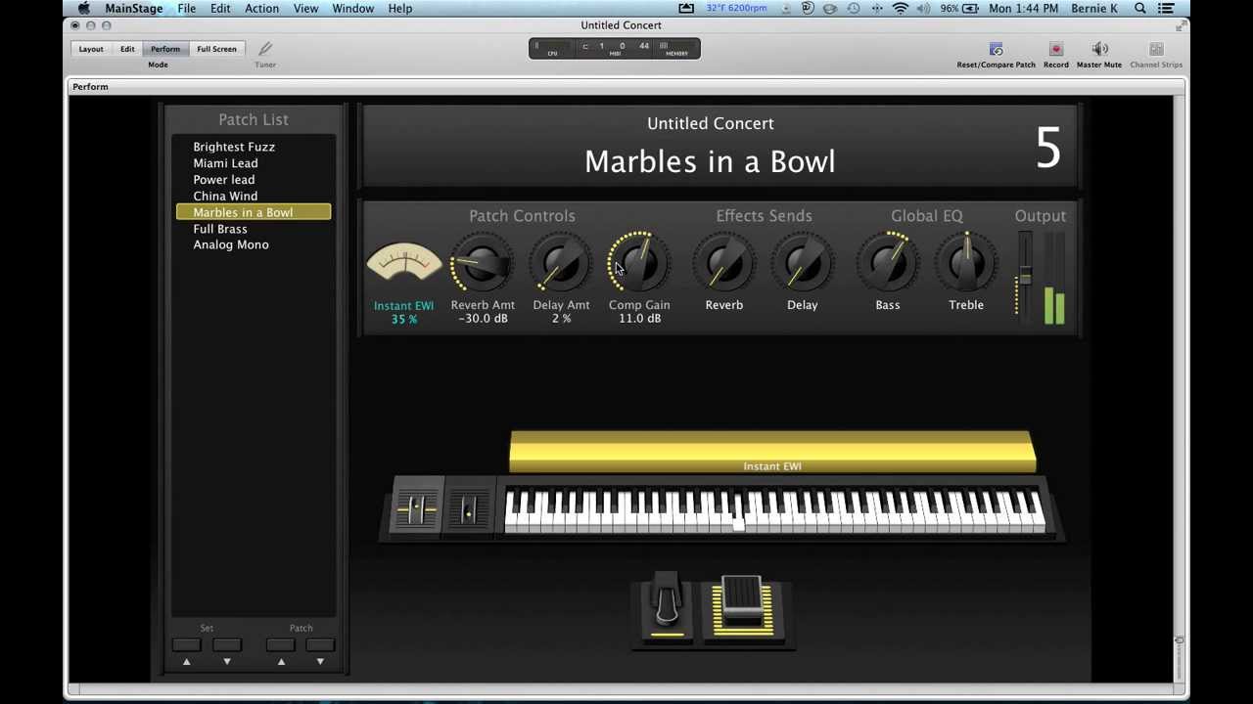This screenshot has width=1253, height=704.
Task: Click the Comp Gain knob
Action: pos(638,264)
